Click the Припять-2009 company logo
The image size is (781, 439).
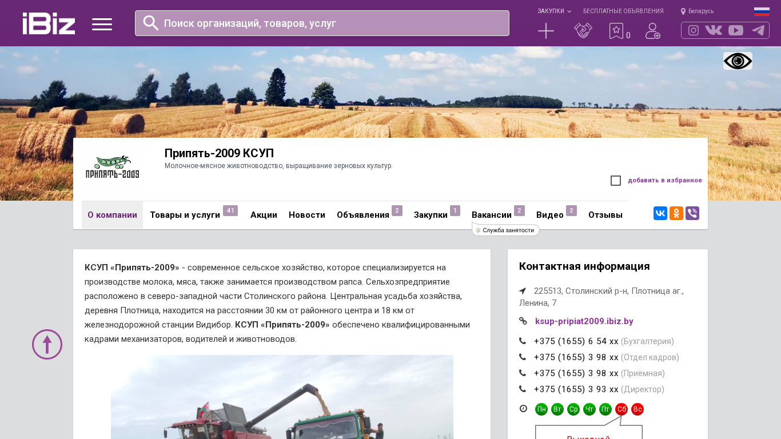112,167
